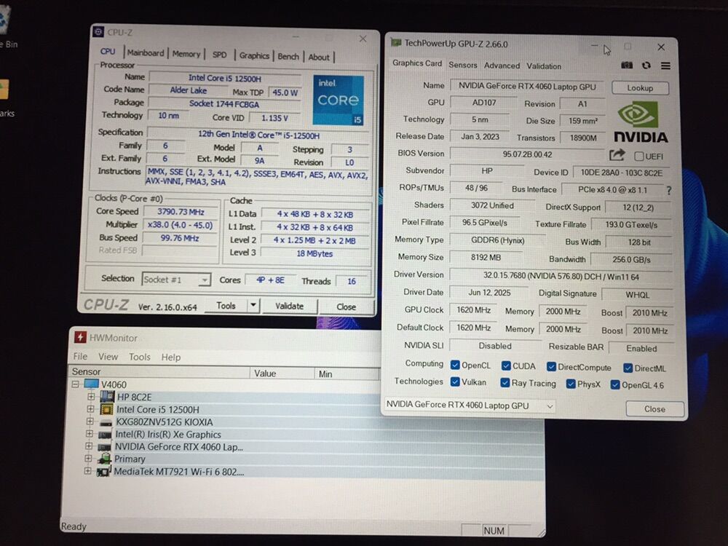Expand the Intel Core i5 12500H node
The height and width of the screenshot is (546, 728).
coord(91,409)
